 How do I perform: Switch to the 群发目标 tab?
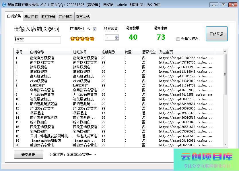click(x=31, y=17)
